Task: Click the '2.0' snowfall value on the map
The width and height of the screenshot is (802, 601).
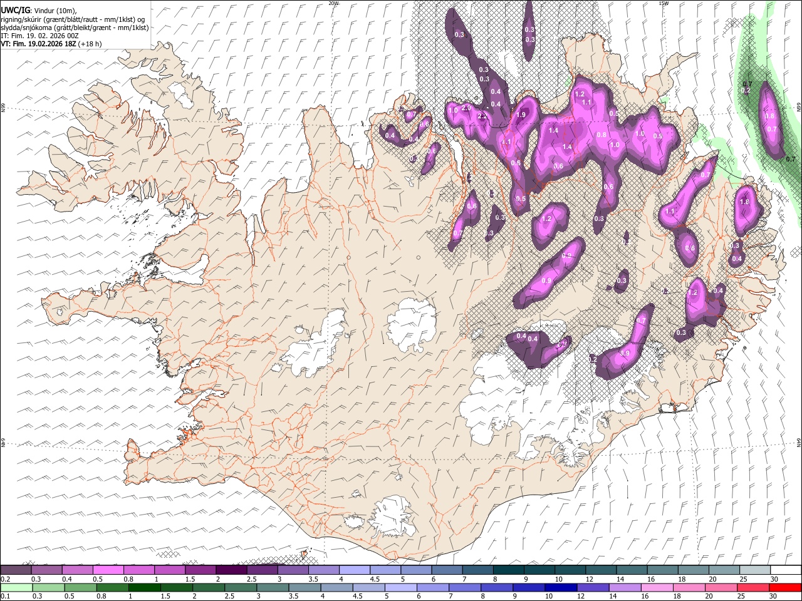Action: 466,108
